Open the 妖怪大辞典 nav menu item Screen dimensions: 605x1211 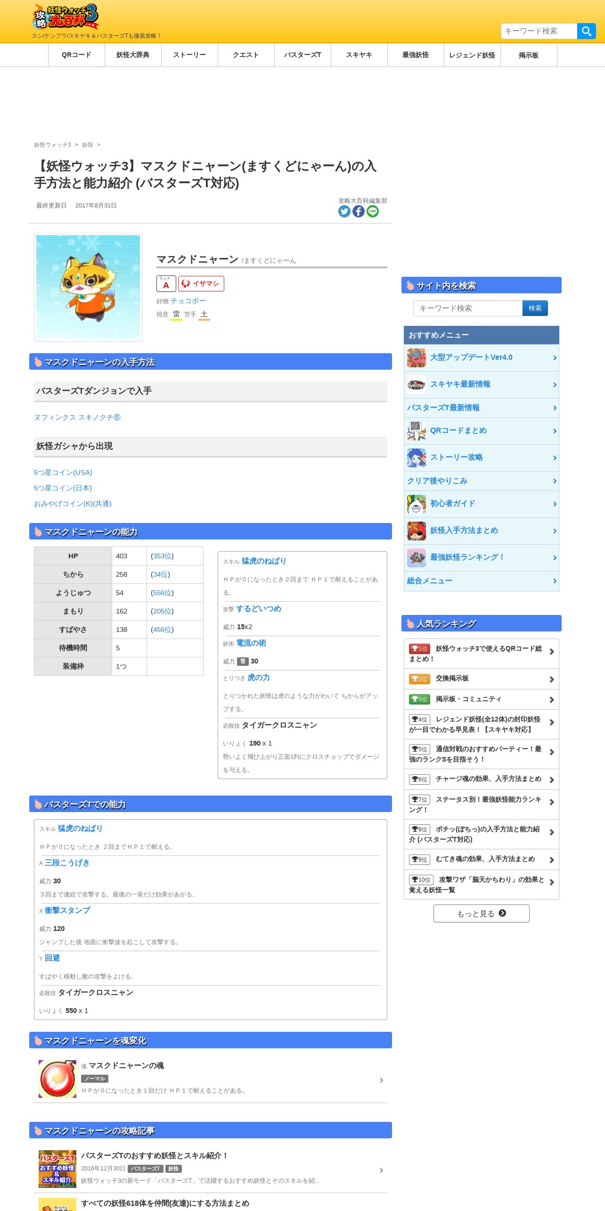(133, 55)
